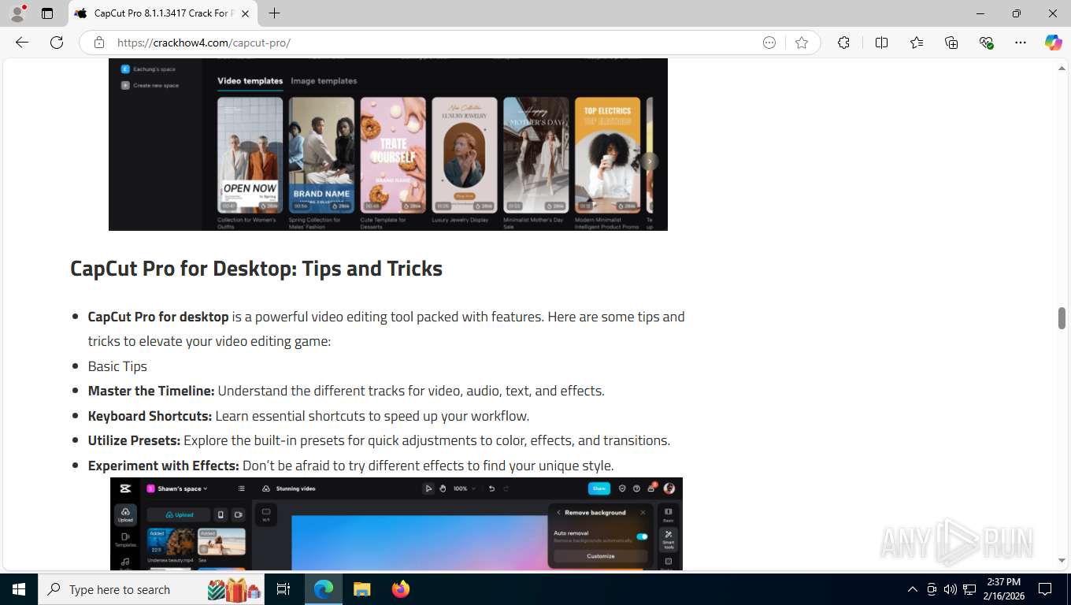This screenshot has height=605, width=1071.
Task: Click Upload button in editor image
Action: [x=180, y=514]
